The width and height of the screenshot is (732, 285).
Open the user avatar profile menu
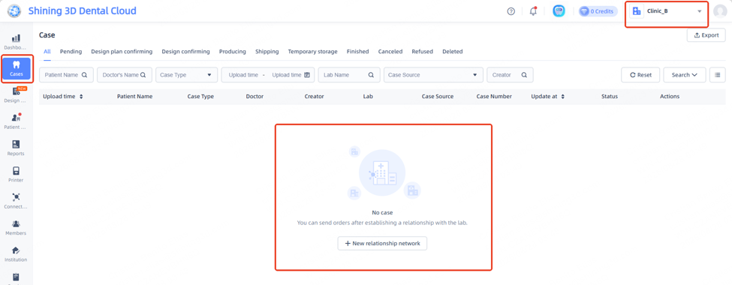pos(720,11)
